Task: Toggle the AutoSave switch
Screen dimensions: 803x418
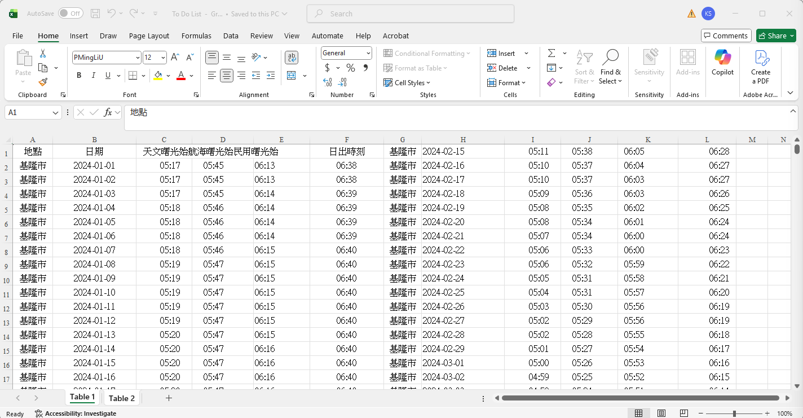Action: pos(70,14)
